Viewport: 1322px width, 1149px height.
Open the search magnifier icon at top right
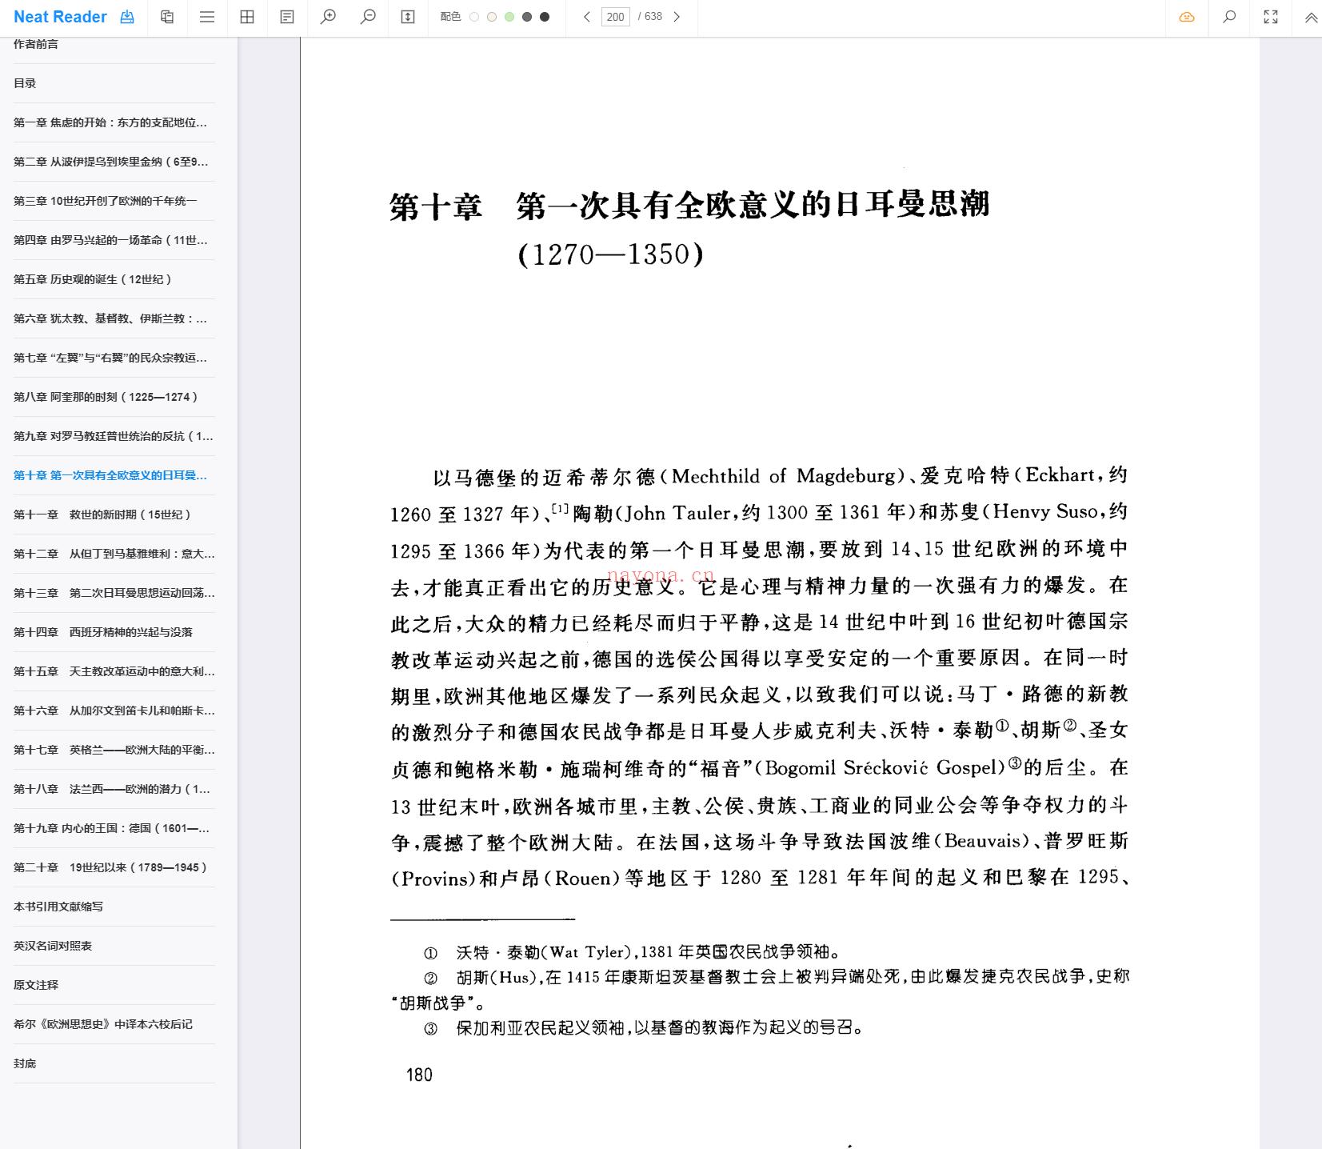click(1229, 17)
